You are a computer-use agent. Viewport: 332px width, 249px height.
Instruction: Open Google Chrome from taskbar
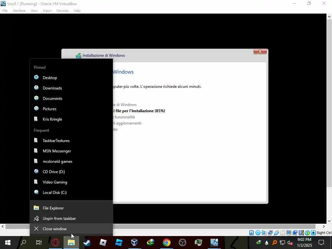pos(166,243)
